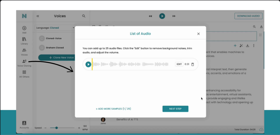Image resolution: width=280 pixels, height=135 pixels.
Task: Close the List of Audio dialog
Action: coord(198,34)
